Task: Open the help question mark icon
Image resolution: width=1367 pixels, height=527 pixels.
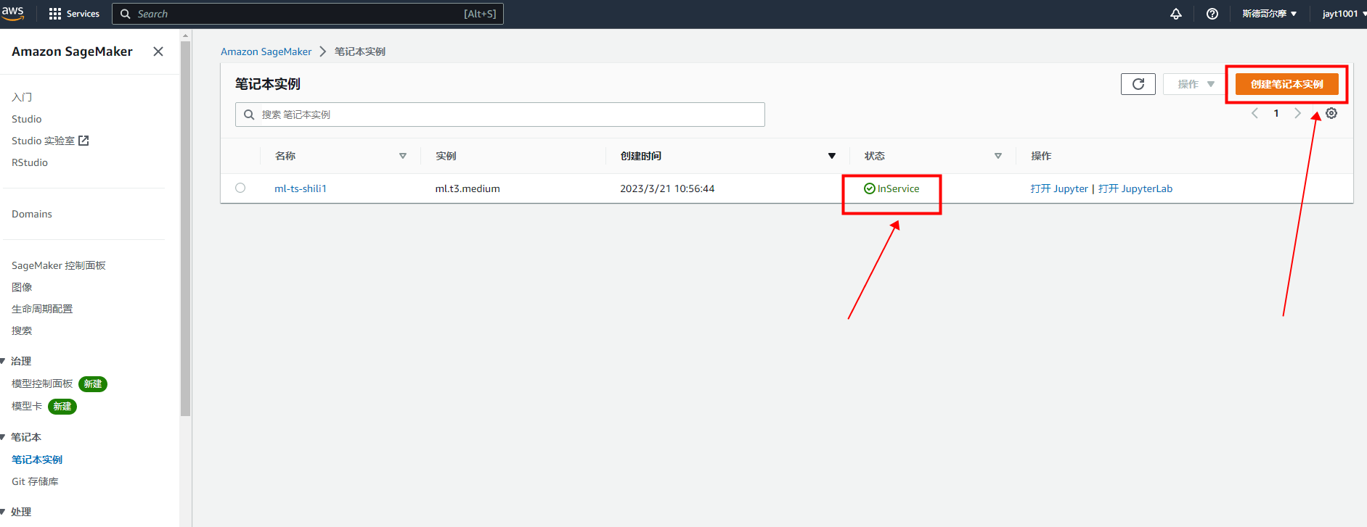Action: tap(1212, 14)
